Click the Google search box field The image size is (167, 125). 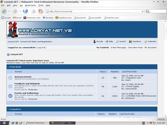(158, 11)
